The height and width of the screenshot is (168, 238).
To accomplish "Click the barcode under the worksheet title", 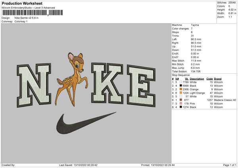I will click(33, 13).
